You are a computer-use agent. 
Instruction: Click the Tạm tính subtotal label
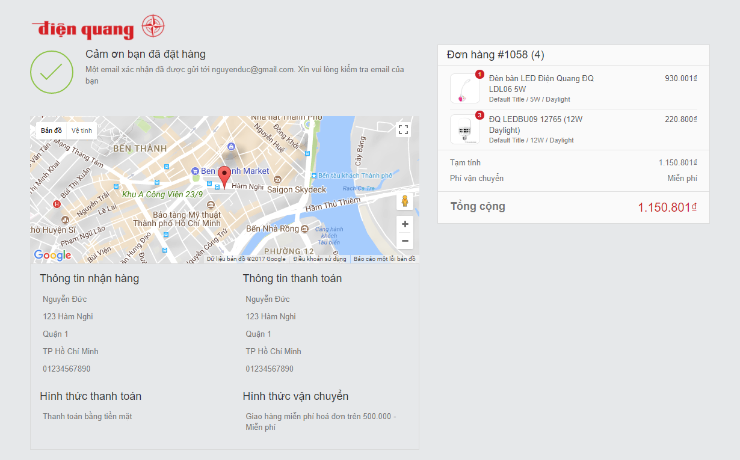point(466,163)
